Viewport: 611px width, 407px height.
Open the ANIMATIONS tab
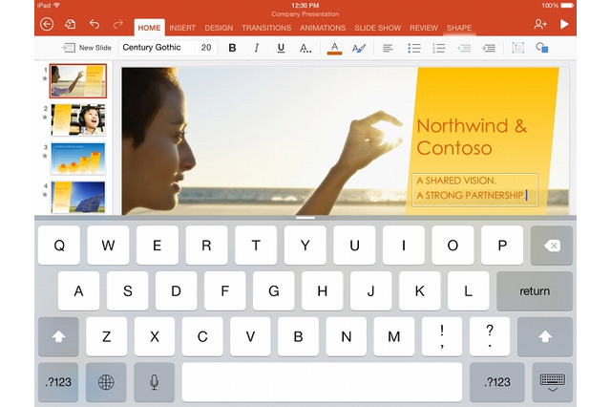(x=323, y=28)
